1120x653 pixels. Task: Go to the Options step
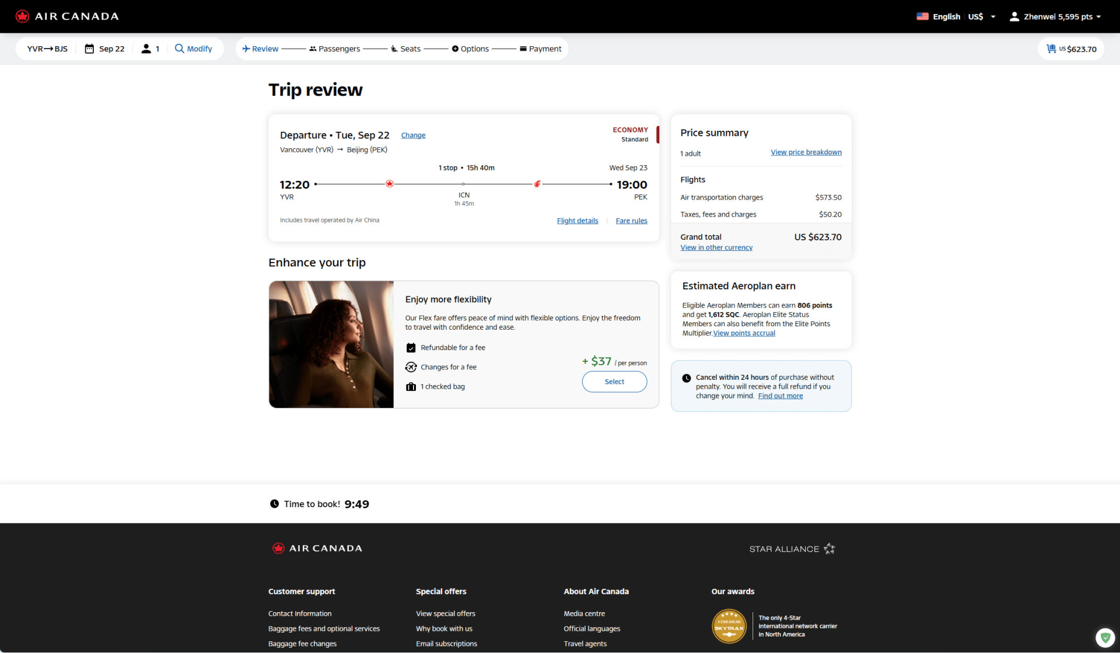point(470,49)
